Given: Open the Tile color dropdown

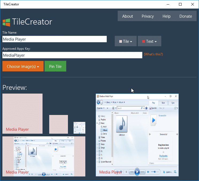Looking at the screenshot, I should click(126, 41).
